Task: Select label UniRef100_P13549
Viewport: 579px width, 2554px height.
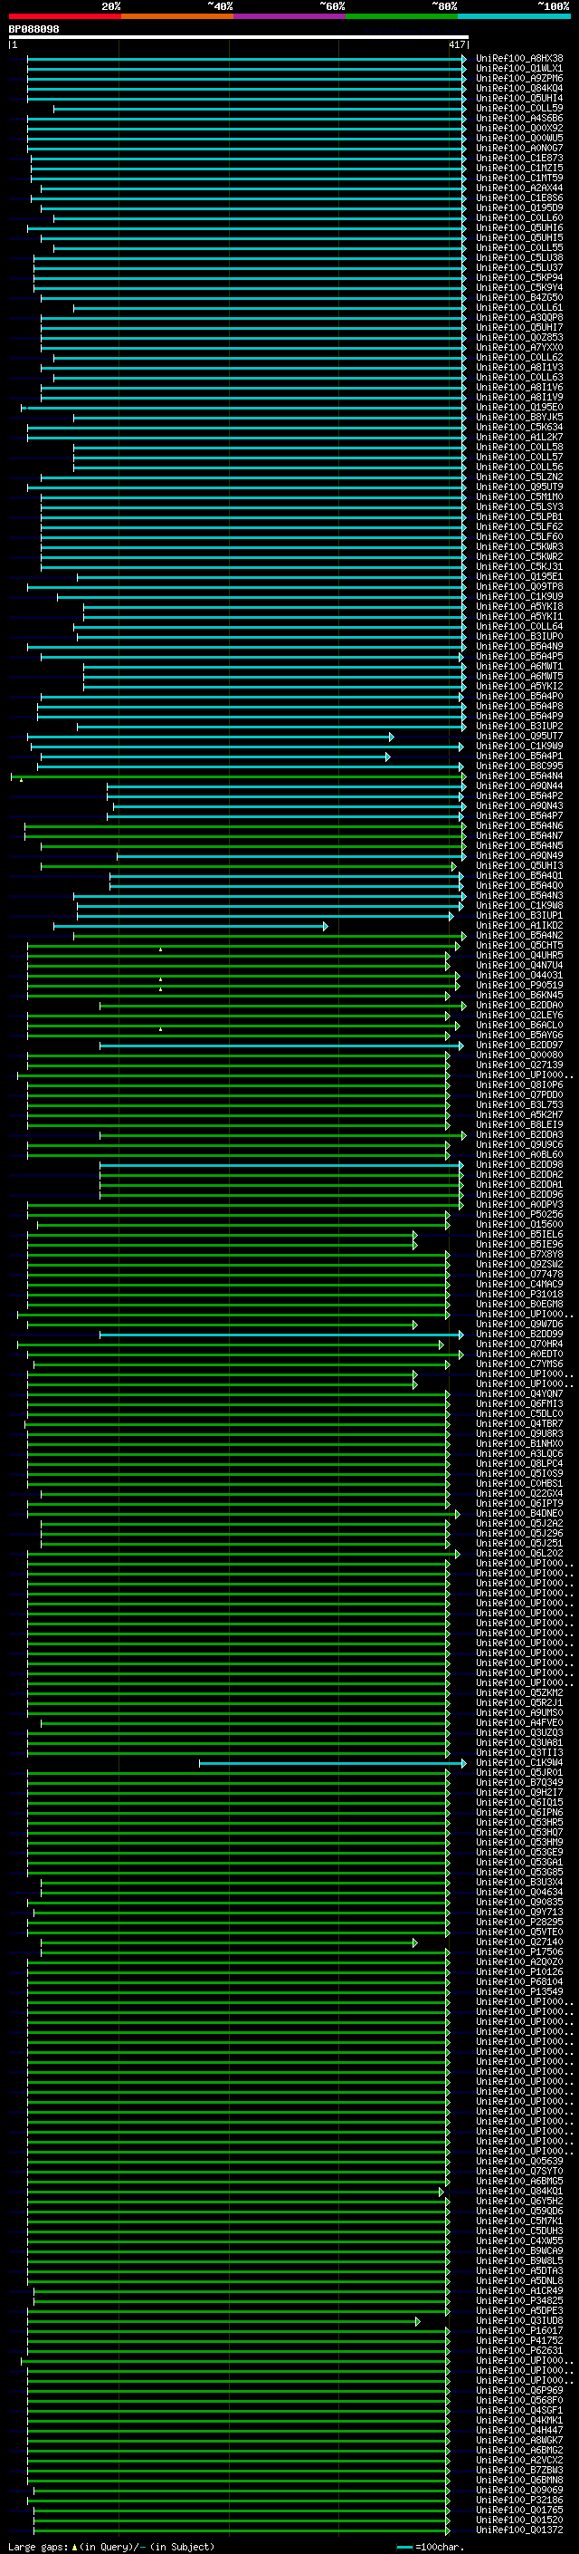Action: 519,1990
